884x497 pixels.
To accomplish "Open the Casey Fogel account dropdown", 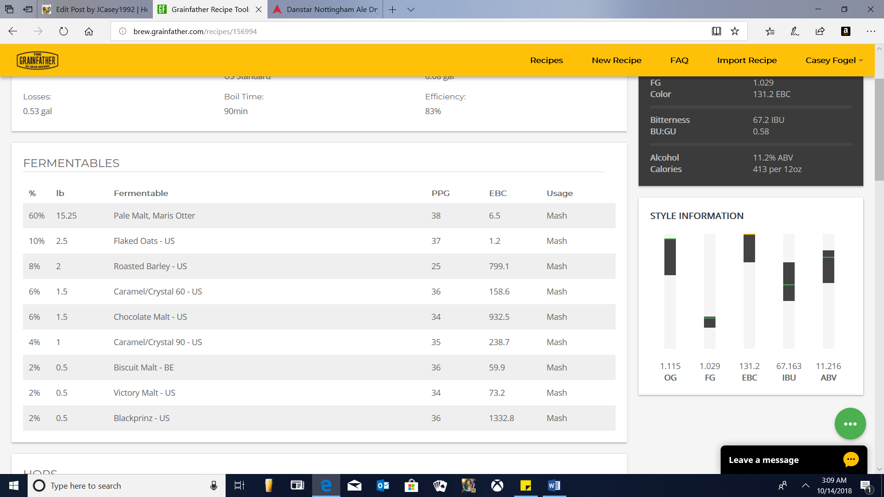I will [834, 60].
